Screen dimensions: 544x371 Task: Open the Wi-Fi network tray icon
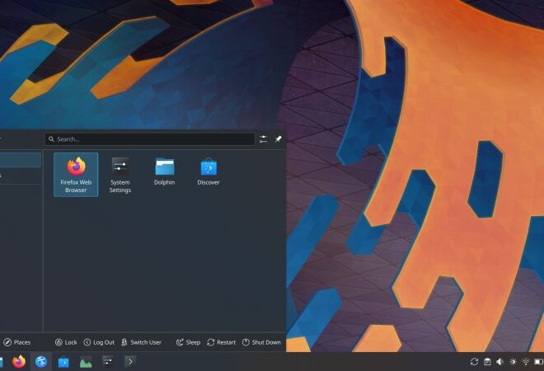tap(526, 362)
